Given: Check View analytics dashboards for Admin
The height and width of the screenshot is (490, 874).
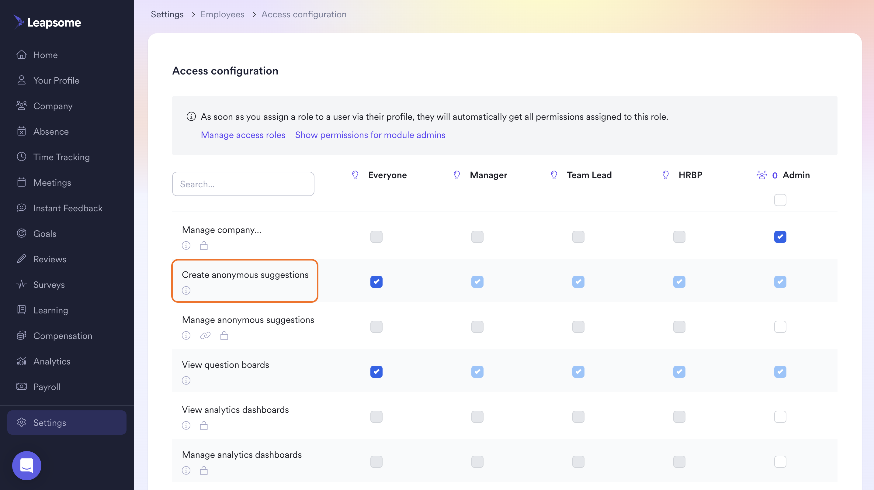Looking at the screenshot, I should point(780,417).
